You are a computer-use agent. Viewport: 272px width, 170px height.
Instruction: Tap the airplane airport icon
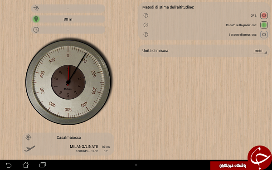pos(29,149)
